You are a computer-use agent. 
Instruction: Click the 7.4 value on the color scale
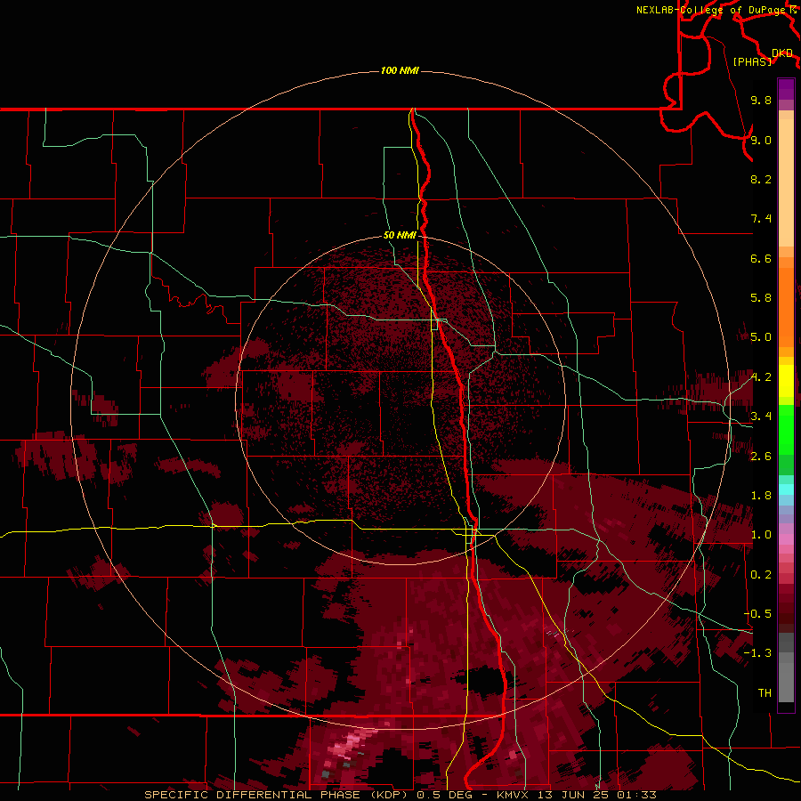point(761,219)
